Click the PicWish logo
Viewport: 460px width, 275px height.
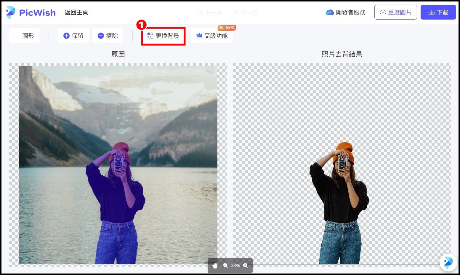[x=31, y=12]
